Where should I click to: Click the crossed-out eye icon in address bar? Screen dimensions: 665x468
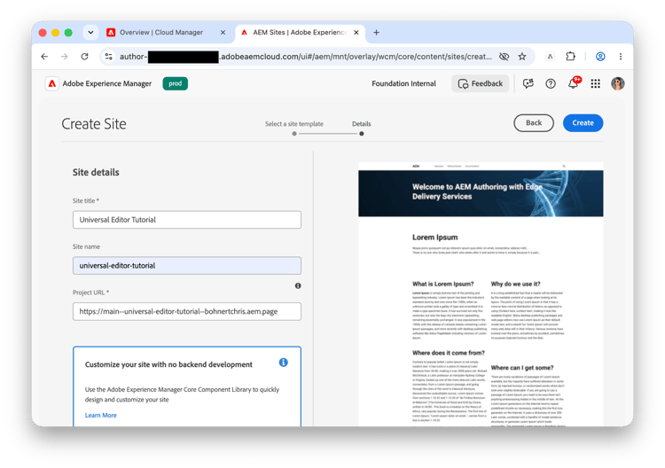[x=504, y=57]
